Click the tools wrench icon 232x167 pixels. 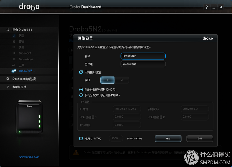[x=14, y=65]
